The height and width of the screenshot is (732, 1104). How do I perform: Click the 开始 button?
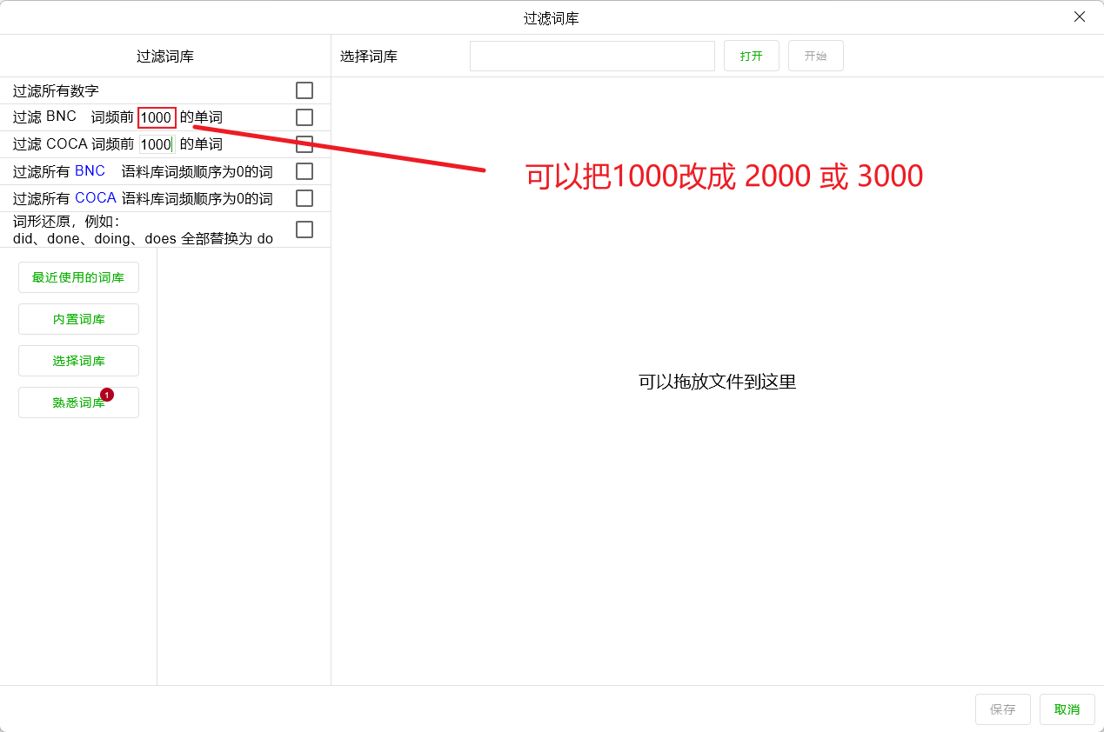pyautogui.click(x=815, y=56)
